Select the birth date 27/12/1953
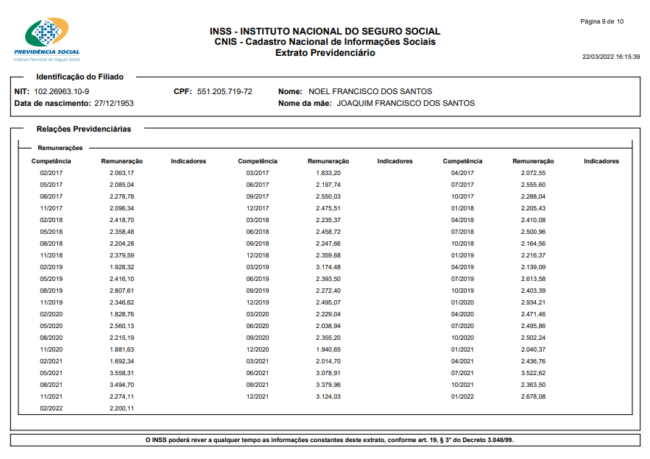Viewport: 650px width, 459px height. [x=114, y=103]
